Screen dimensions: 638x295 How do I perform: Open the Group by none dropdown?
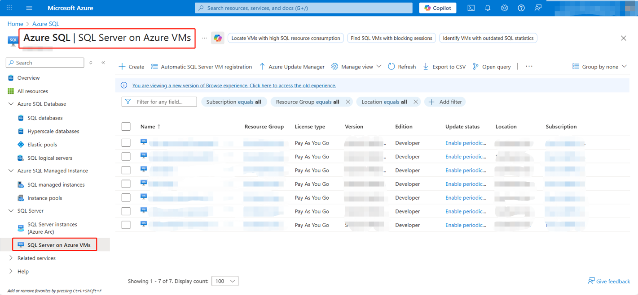(599, 66)
